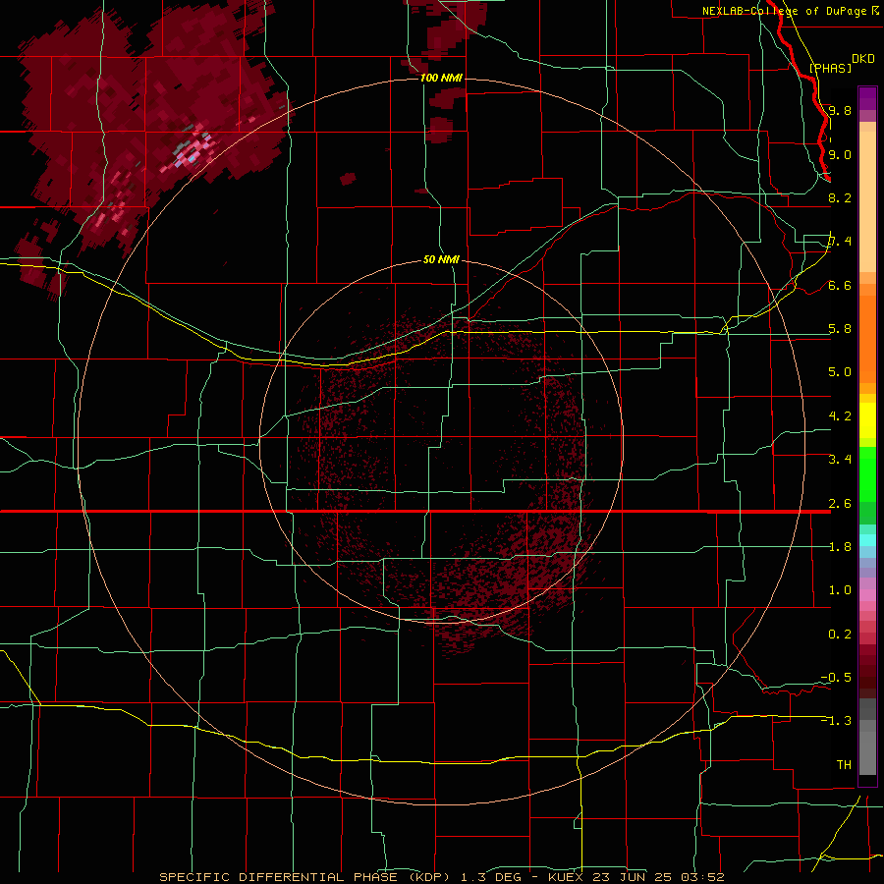Click the TH threshold label
Image resolution: width=884 pixels, height=884 pixels.
pyautogui.click(x=844, y=764)
